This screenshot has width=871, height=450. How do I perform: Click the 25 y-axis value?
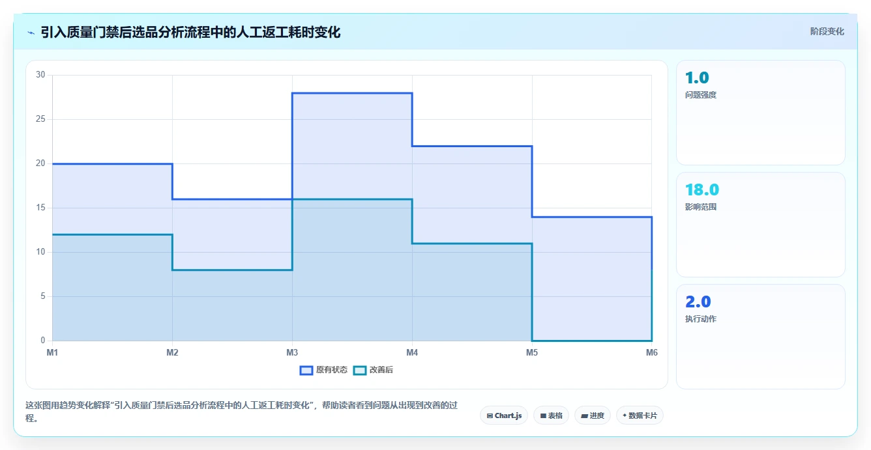(40, 119)
